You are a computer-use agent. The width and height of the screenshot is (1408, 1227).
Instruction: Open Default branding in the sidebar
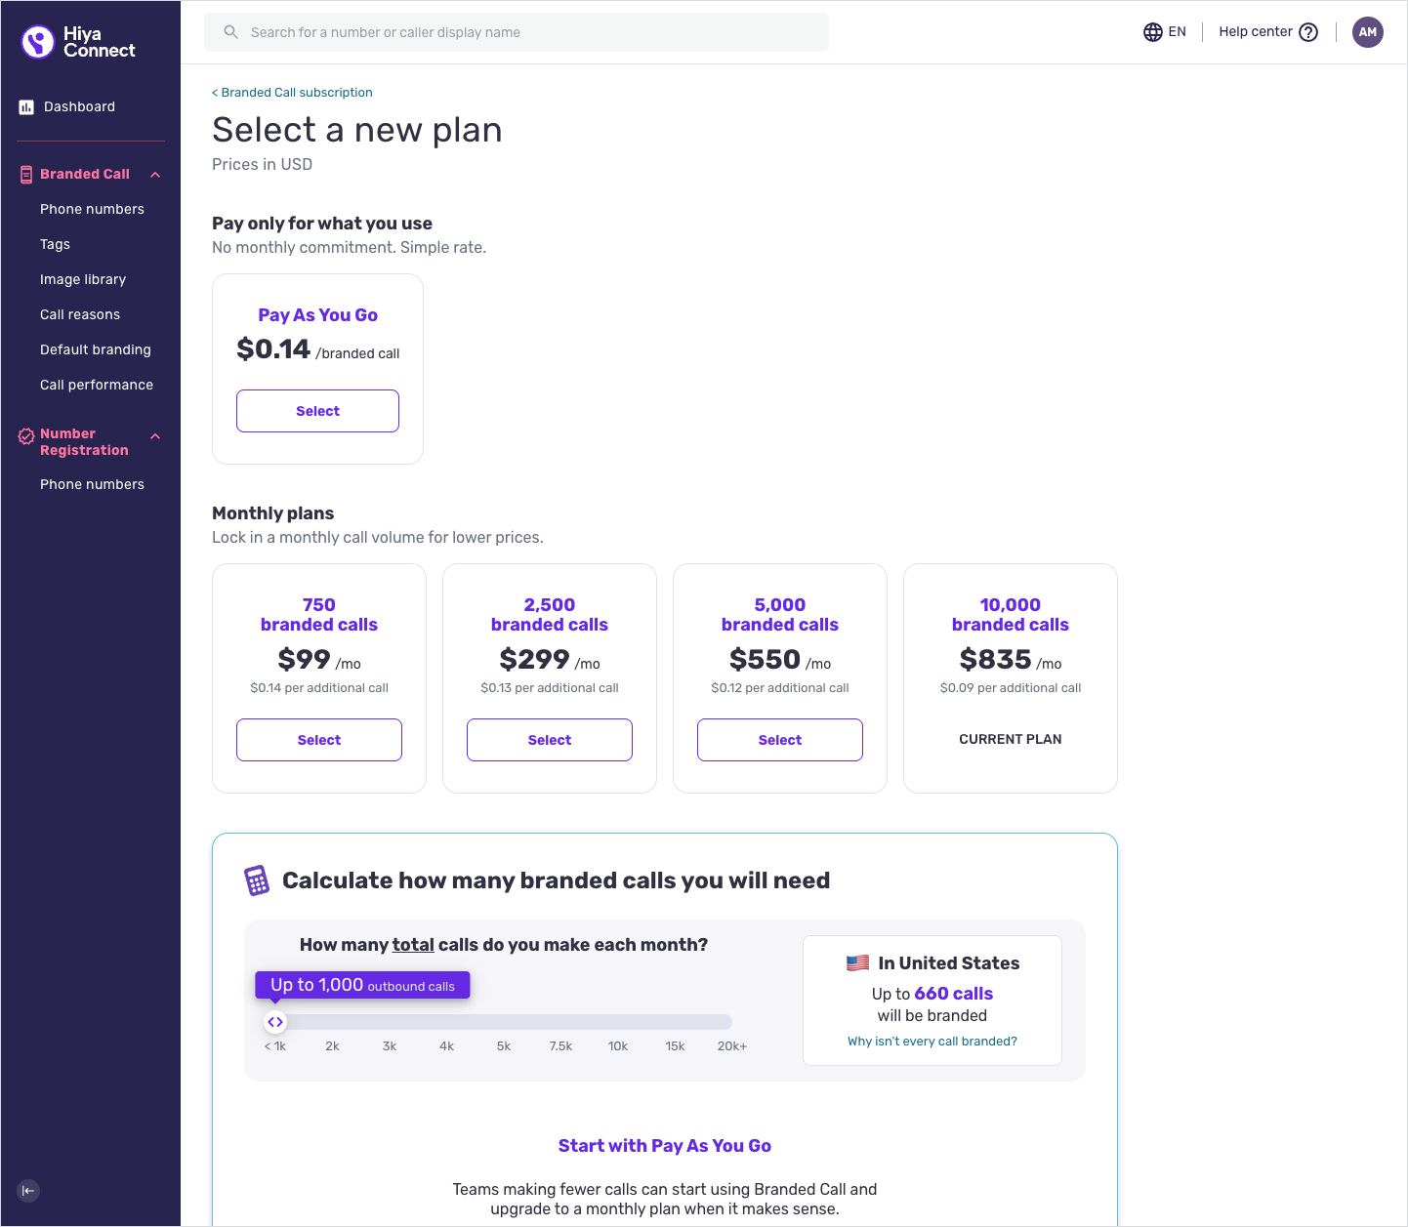pos(96,349)
